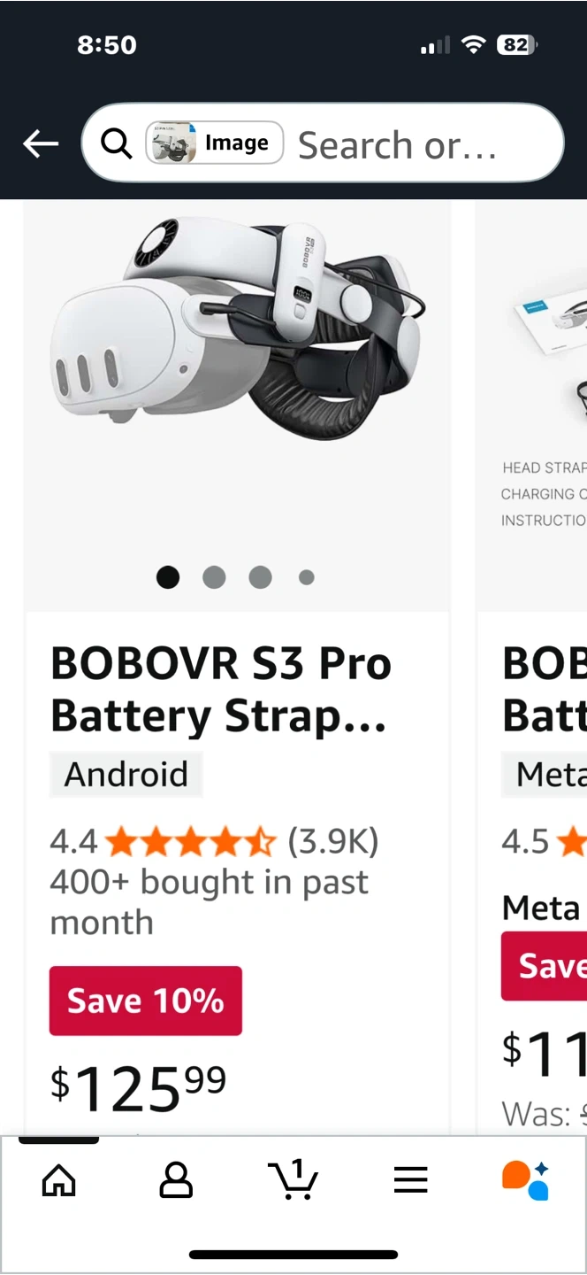Select the first image carousel dot

pos(168,577)
